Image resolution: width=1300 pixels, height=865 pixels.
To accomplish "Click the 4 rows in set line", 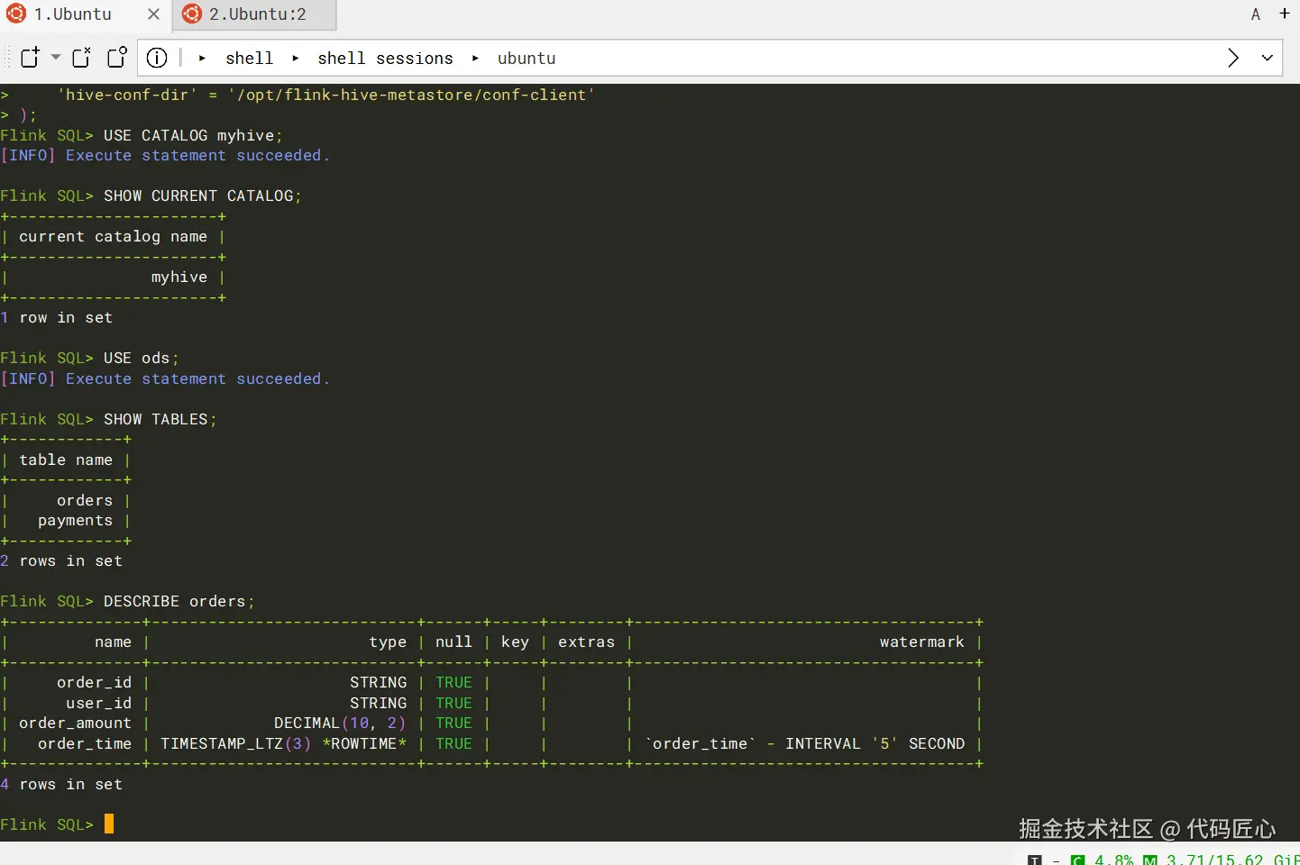I will click(x=61, y=784).
